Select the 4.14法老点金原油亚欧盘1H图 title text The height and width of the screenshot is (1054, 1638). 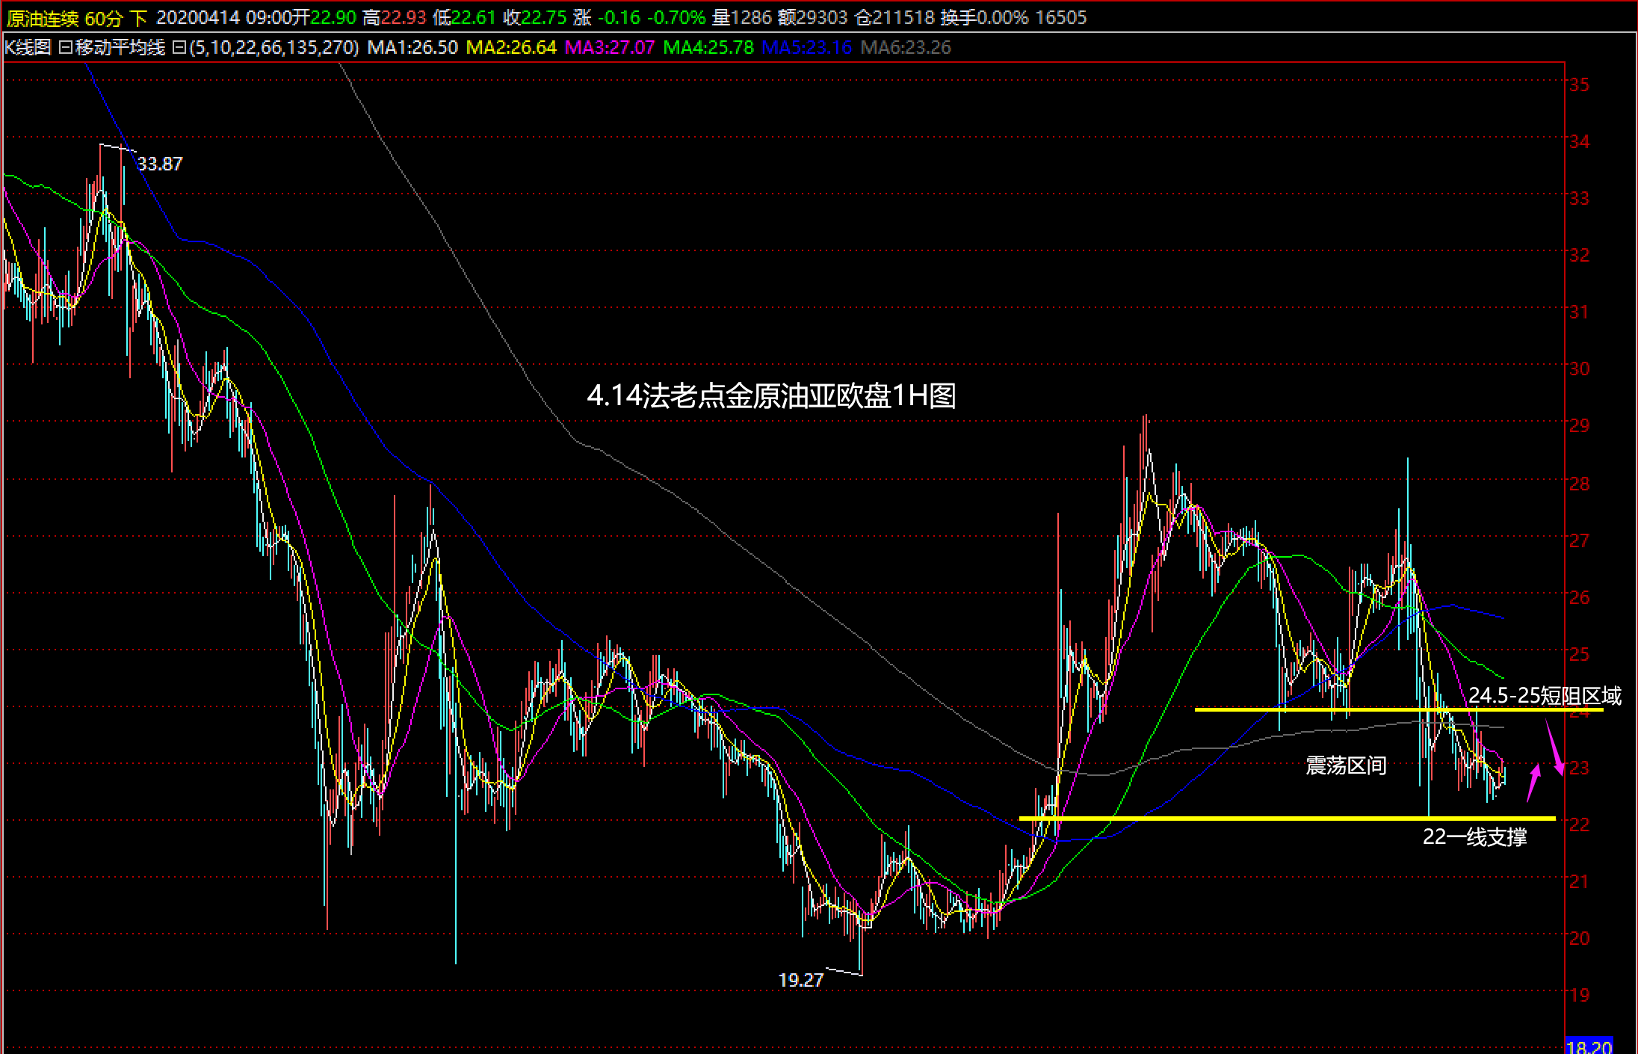(771, 395)
